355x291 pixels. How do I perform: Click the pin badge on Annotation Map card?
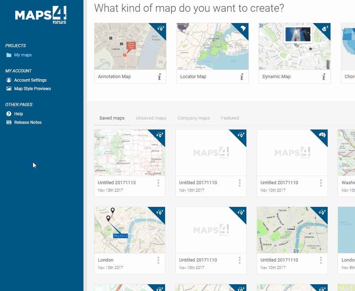pos(161,28)
